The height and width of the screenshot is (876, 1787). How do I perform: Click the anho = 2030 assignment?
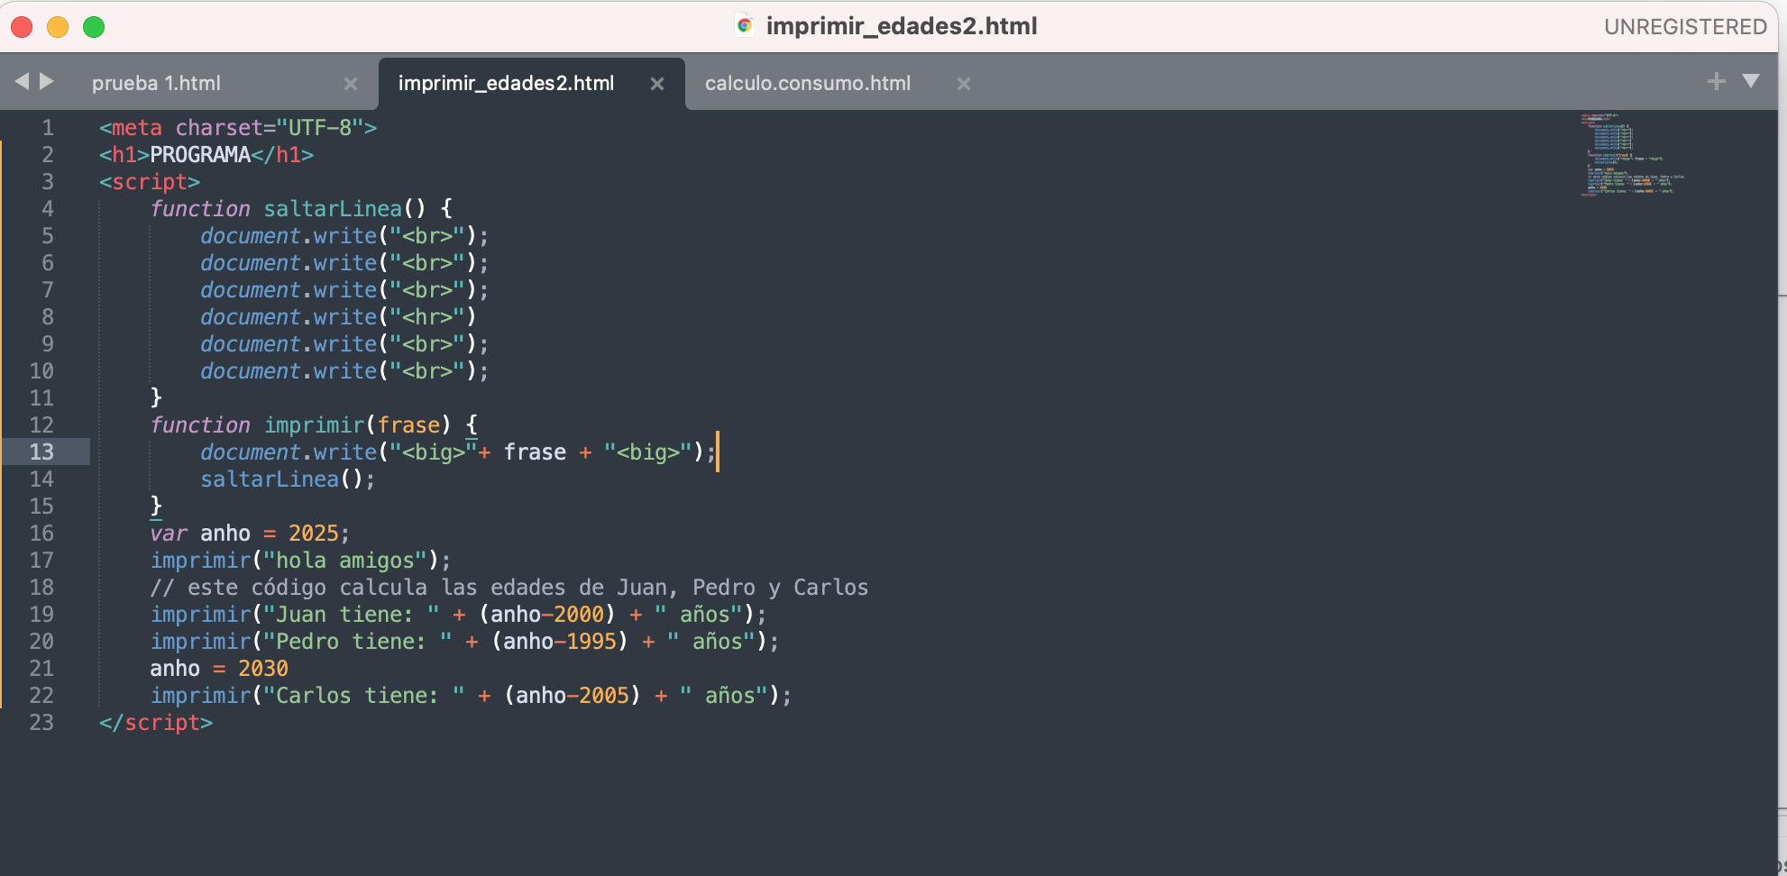point(219,668)
